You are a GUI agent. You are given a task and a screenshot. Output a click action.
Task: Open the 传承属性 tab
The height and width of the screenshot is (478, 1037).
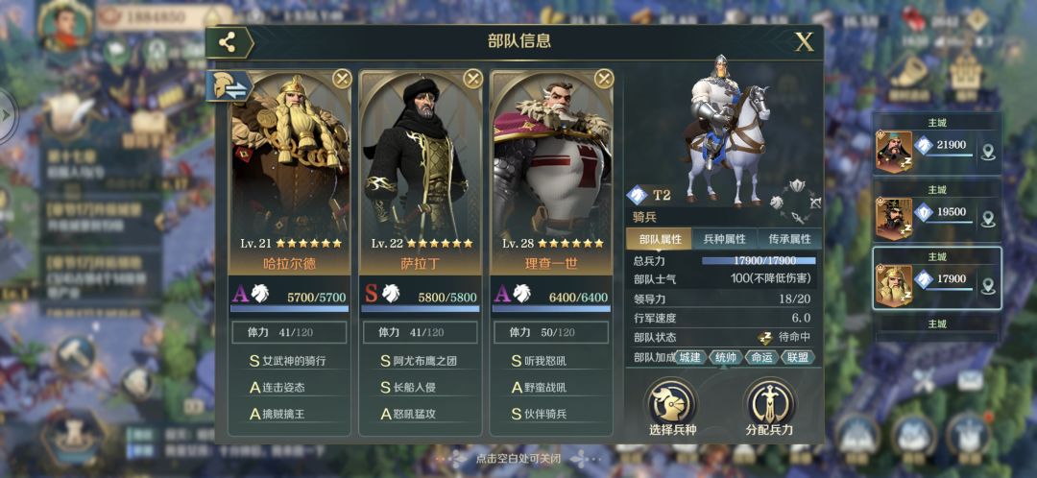tap(788, 239)
